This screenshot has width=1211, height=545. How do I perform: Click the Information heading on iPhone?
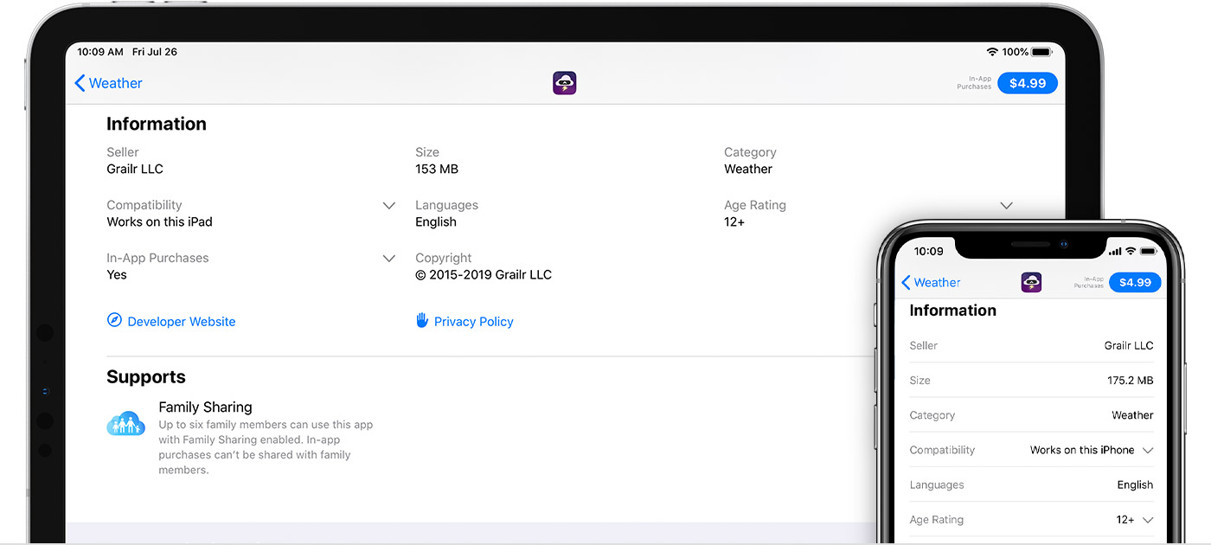point(952,311)
